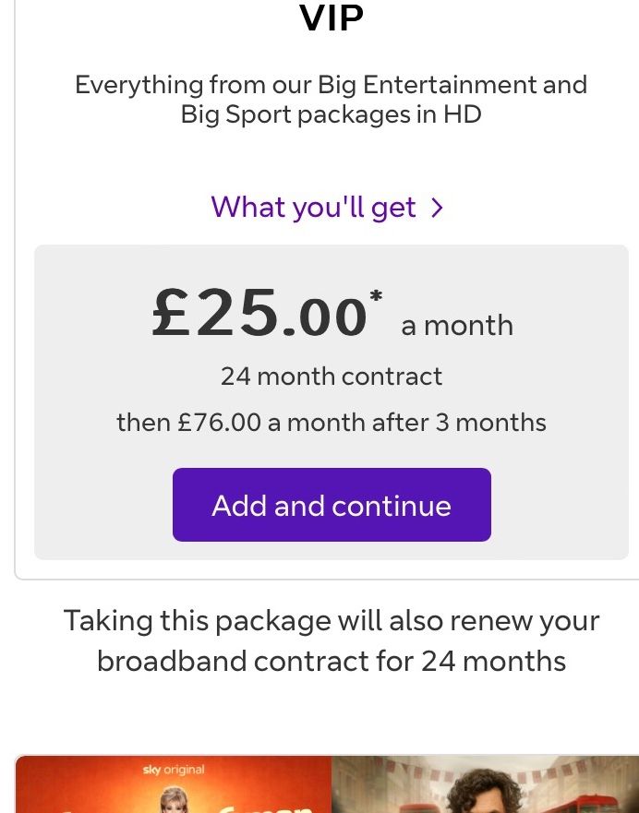Select the "then £76.00 a month" line
639x813 pixels.
click(332, 423)
